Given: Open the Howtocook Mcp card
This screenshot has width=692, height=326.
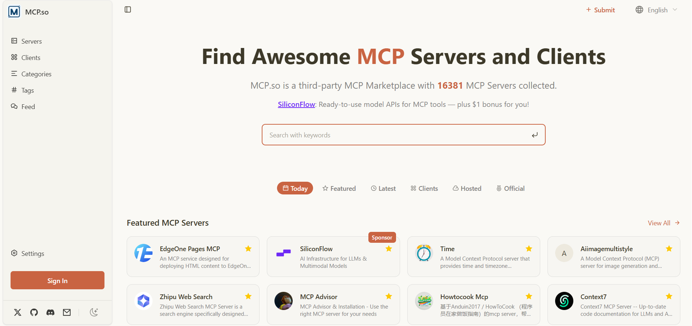Looking at the screenshot, I should click(x=474, y=305).
